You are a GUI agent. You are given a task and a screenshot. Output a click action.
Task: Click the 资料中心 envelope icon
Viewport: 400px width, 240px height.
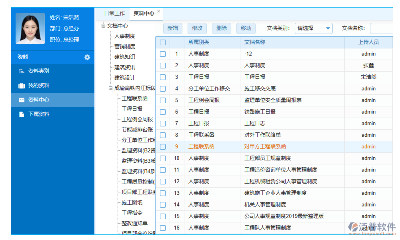[22, 100]
